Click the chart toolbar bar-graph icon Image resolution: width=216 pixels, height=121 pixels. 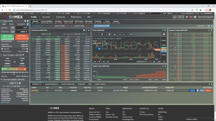[131, 34]
